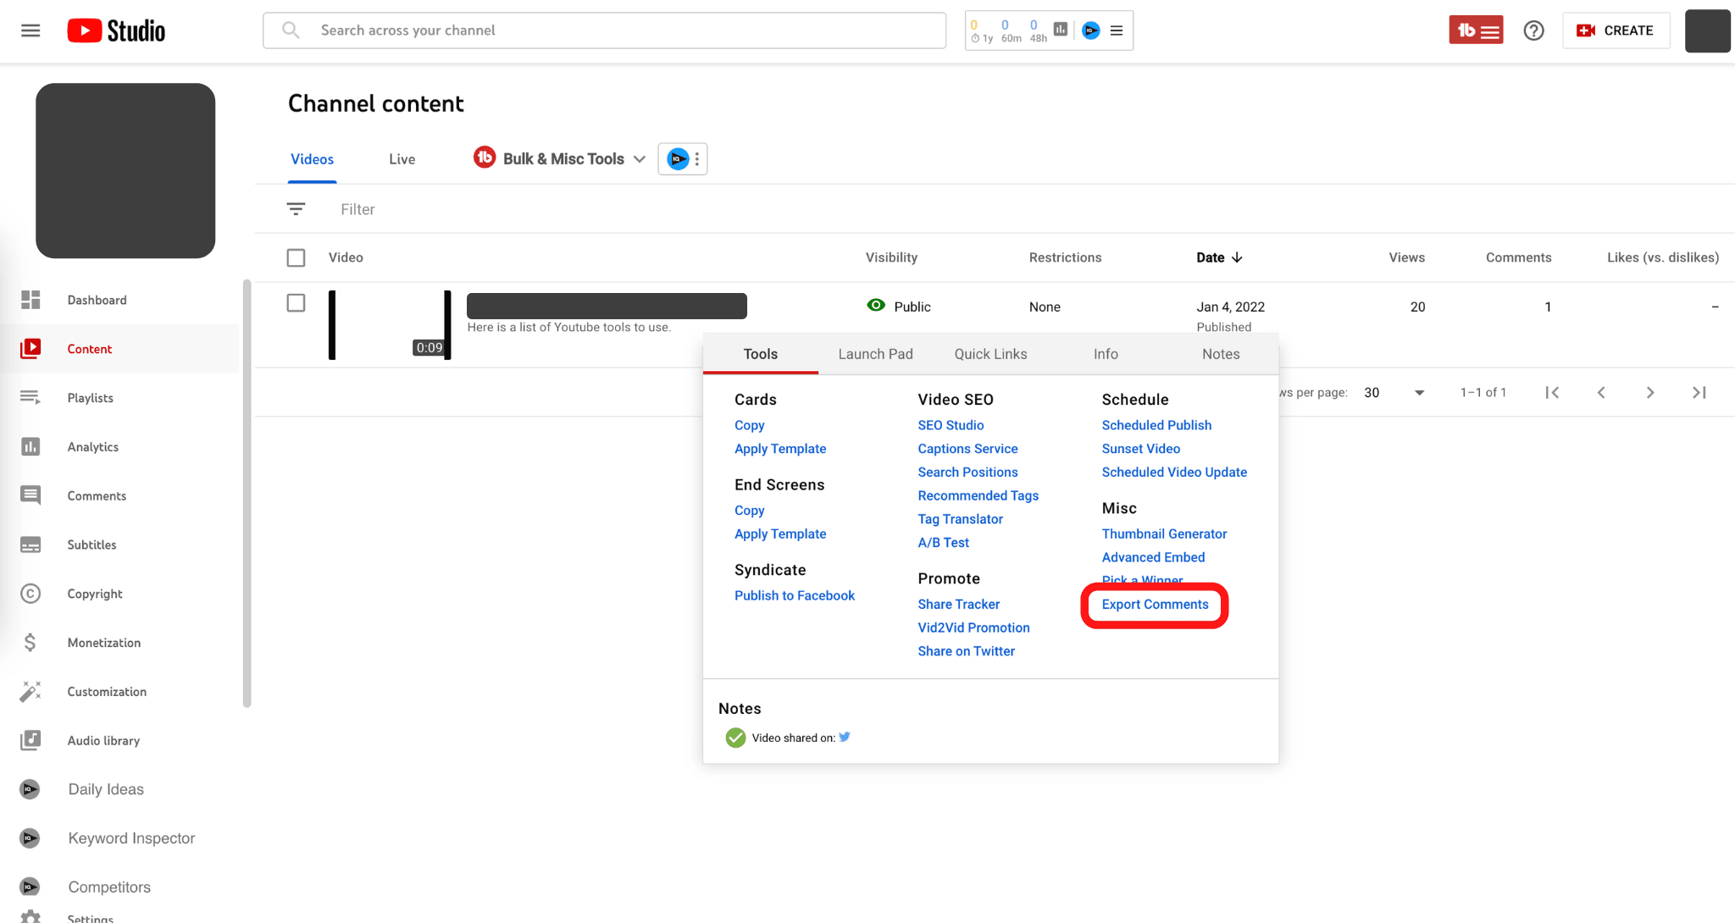Viewport: 1735px width, 923px height.
Task: Open the Thumbnail Generator link
Action: (1164, 533)
